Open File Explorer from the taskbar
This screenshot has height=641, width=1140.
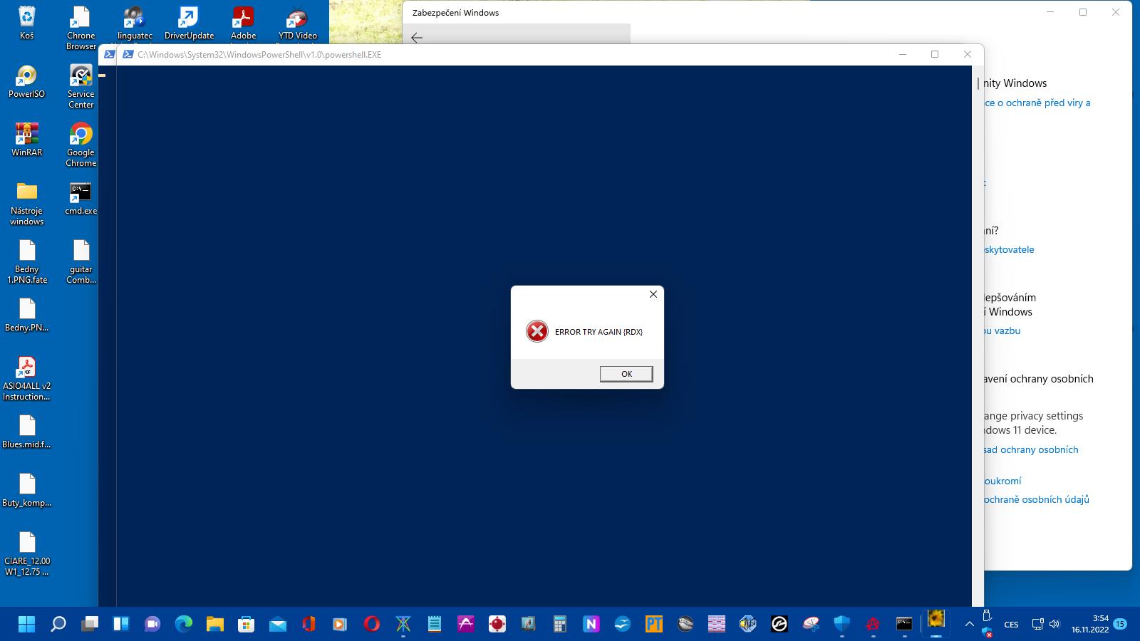point(215,625)
